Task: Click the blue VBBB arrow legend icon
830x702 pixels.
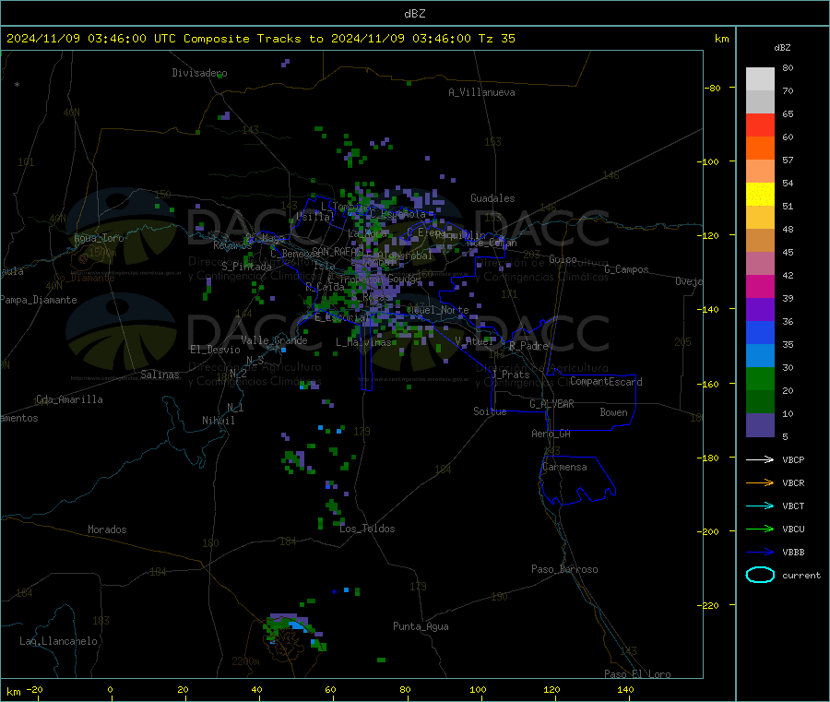Action: [x=760, y=553]
